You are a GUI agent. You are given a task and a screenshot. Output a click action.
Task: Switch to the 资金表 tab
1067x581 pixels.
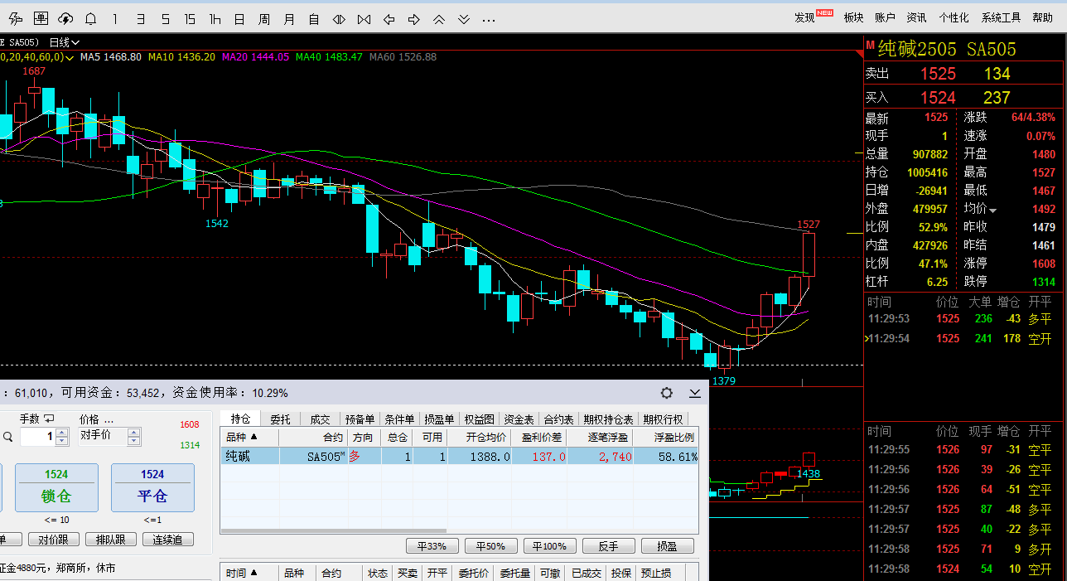pos(519,419)
